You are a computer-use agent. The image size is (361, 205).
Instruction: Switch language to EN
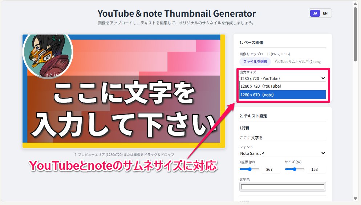tap(325, 13)
